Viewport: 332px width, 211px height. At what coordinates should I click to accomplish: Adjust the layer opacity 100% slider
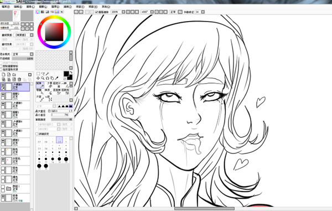tap(23, 59)
